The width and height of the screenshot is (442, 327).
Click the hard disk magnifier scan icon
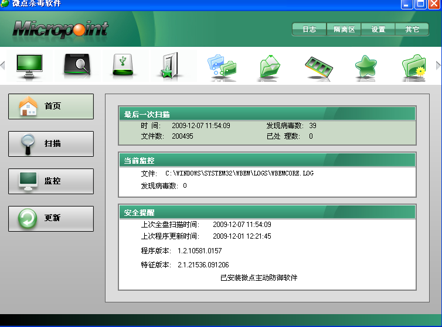77,64
